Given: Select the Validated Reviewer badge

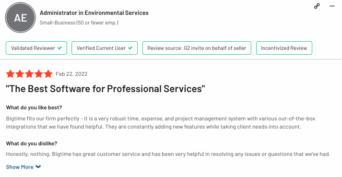Looking at the screenshot, I should click(x=36, y=48).
